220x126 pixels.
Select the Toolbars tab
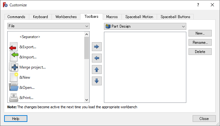click(92, 17)
